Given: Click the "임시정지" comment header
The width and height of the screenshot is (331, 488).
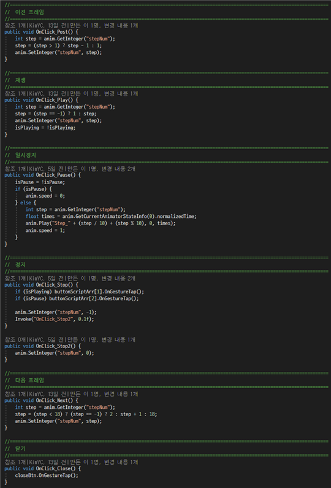Looking at the screenshot, I should 26,155.
